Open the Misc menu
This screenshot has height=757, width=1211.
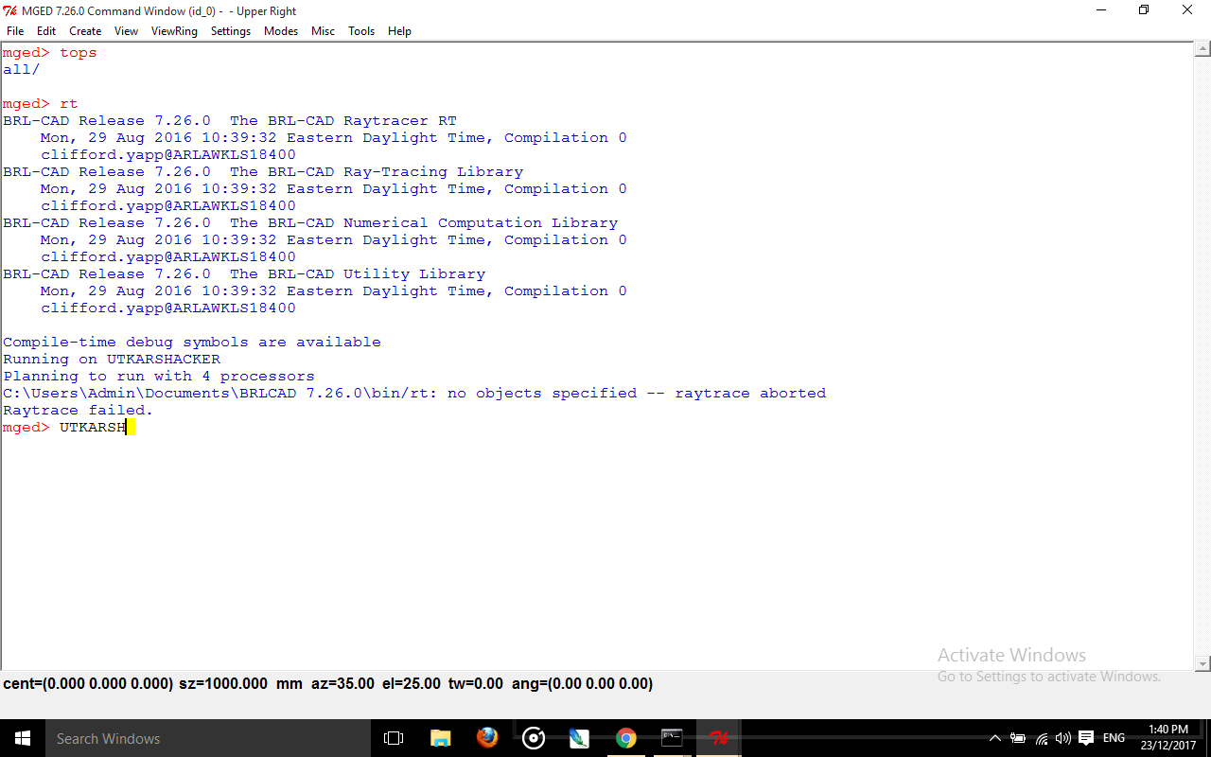point(323,31)
